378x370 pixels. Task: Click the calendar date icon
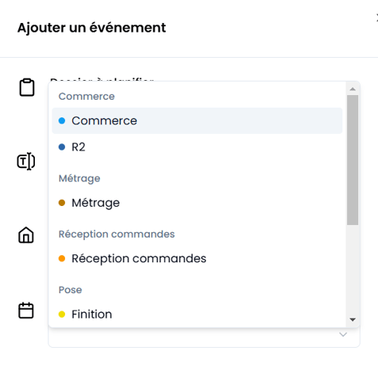click(x=26, y=311)
